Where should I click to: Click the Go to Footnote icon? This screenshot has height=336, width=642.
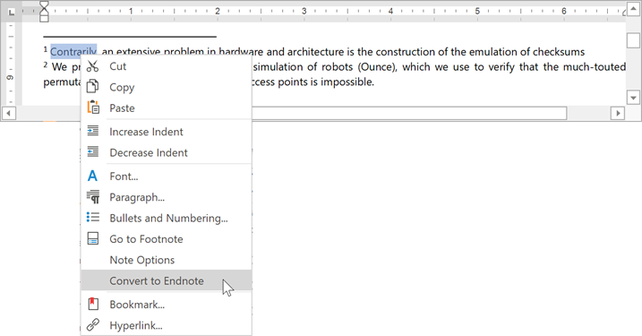click(93, 238)
